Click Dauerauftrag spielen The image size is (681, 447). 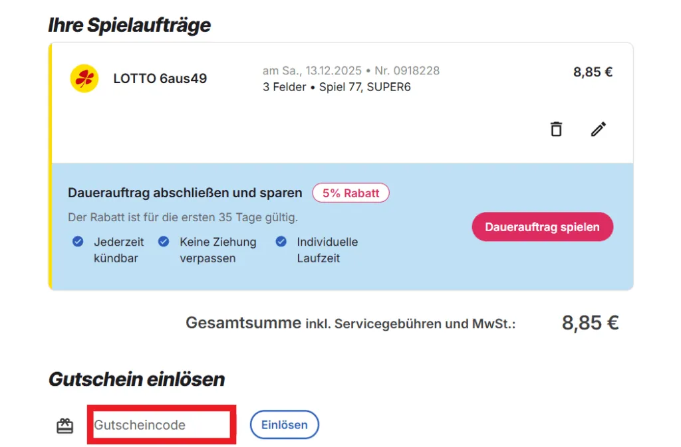click(x=542, y=226)
